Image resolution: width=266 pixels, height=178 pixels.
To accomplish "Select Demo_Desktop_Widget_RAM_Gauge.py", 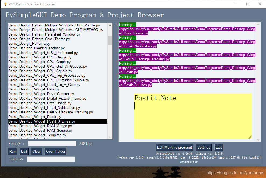I will (58, 126).
